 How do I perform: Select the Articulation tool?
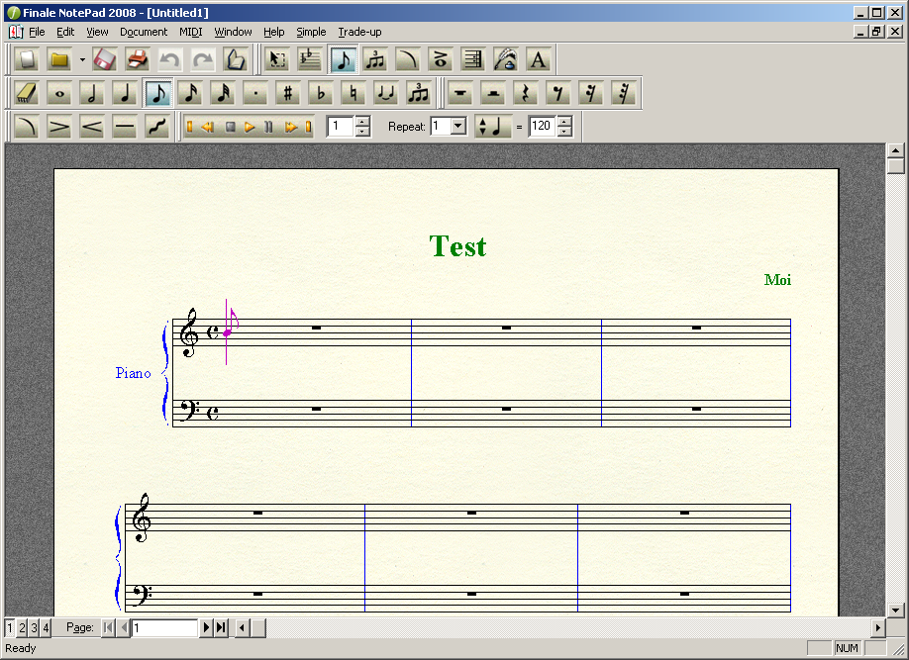(440, 59)
